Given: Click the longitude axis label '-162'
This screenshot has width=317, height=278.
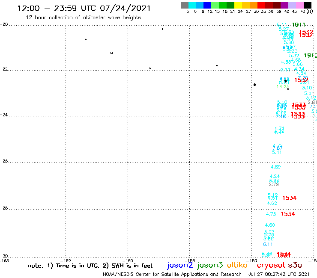Looking at the screenshot, I should pyautogui.click(x=66, y=260).
